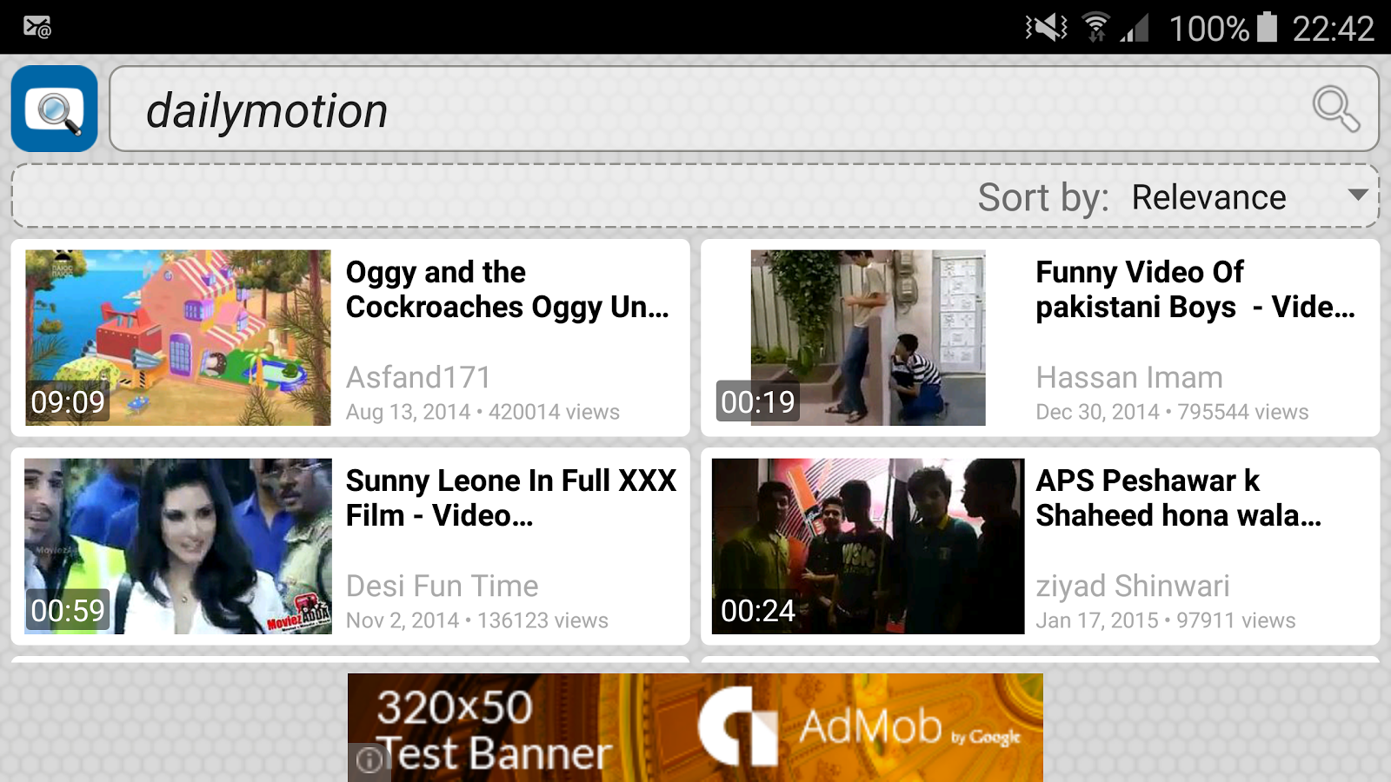Tap the battery status icon

click(1268, 27)
